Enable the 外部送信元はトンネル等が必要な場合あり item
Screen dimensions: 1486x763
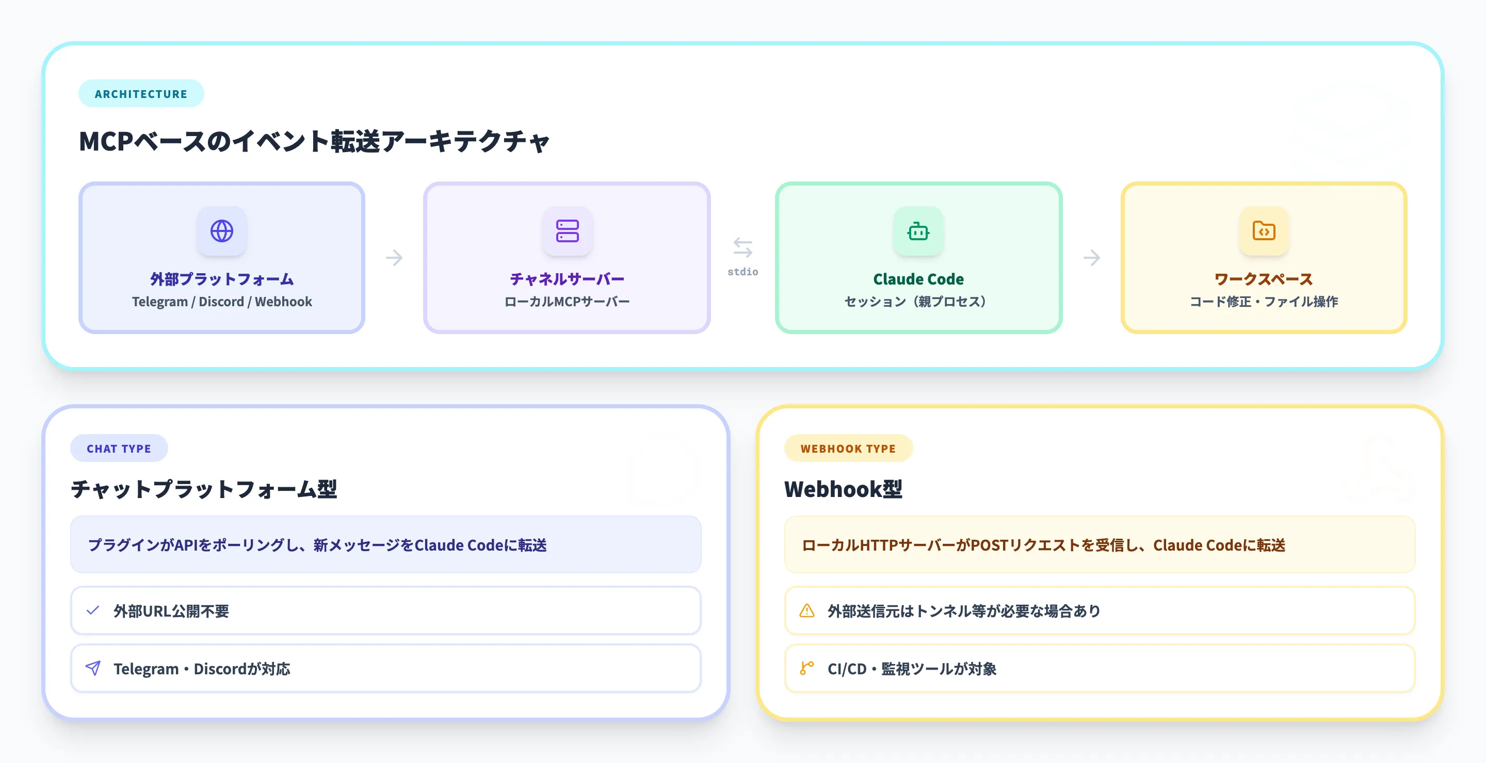(1099, 610)
